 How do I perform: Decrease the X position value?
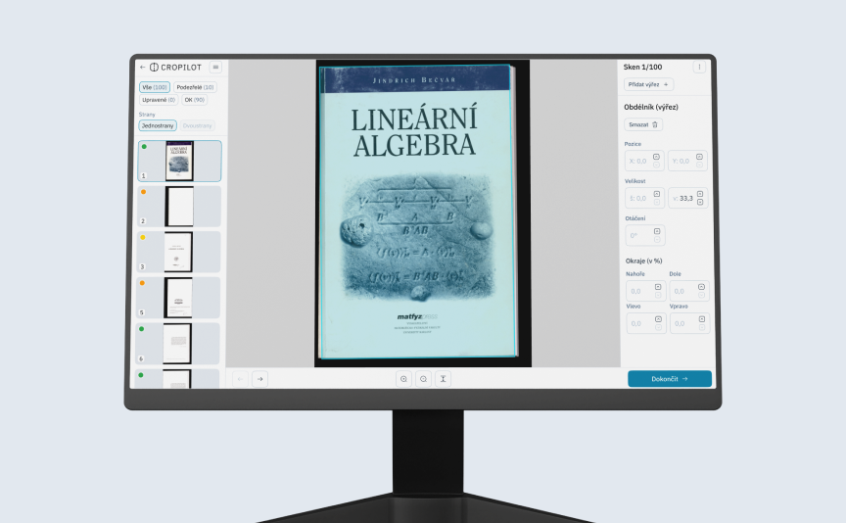coord(657,165)
